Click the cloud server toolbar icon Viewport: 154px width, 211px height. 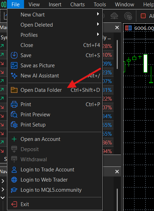pos(114,16)
